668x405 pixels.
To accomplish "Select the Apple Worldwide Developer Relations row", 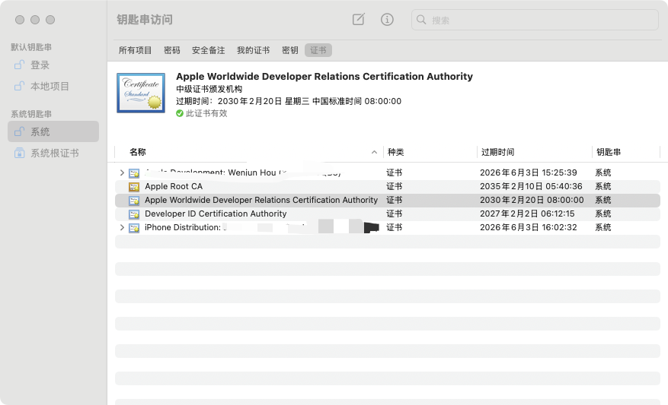I will click(260, 200).
